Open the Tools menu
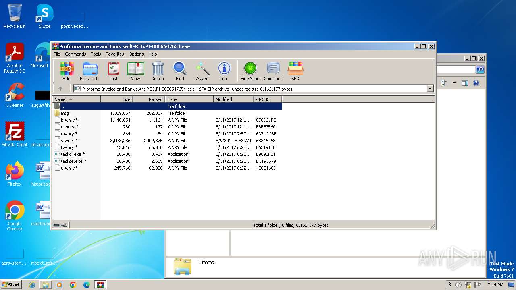The width and height of the screenshot is (516, 290). (x=96, y=54)
